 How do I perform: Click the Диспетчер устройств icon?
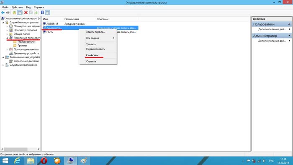11,53
